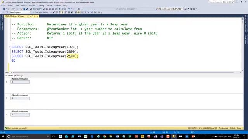Click the Paste icon in toolbar
The height and width of the screenshot is (139, 248).
(x=65, y=9)
